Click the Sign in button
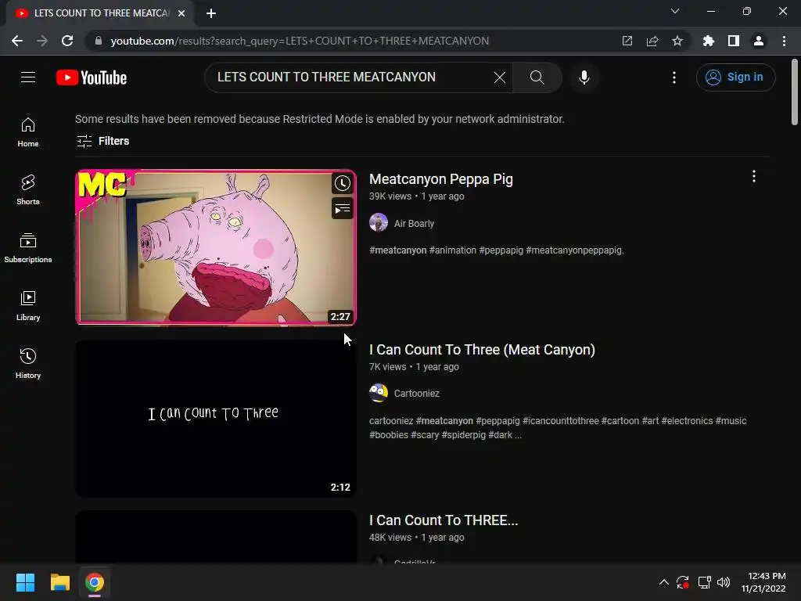This screenshot has height=601, width=801. [735, 77]
